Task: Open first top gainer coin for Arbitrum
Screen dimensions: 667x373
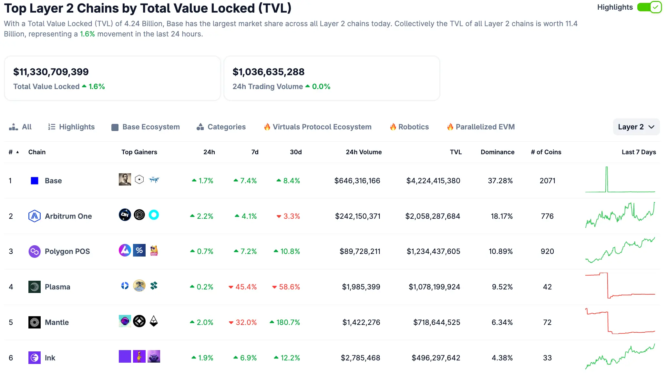Action: tap(125, 215)
